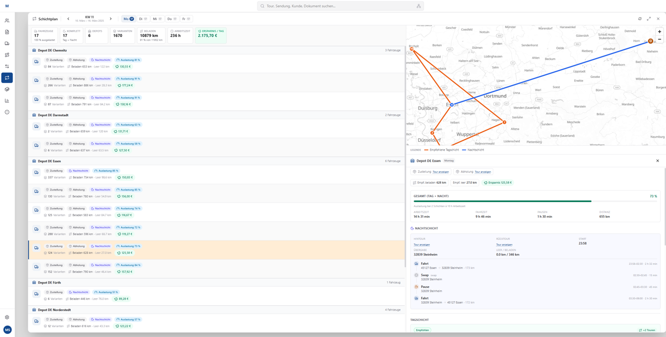Refresh the Schichtplan with reload icon
The height and width of the screenshot is (337, 666).
tap(640, 19)
